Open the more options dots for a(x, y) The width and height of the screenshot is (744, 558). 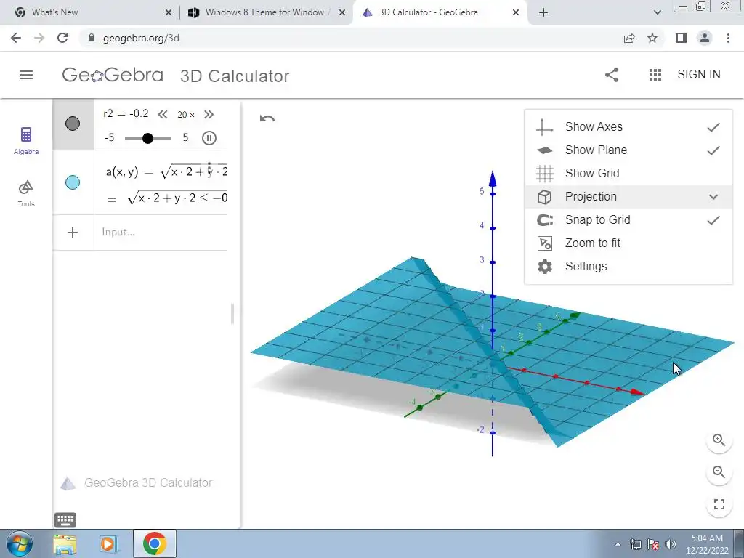click(x=209, y=167)
